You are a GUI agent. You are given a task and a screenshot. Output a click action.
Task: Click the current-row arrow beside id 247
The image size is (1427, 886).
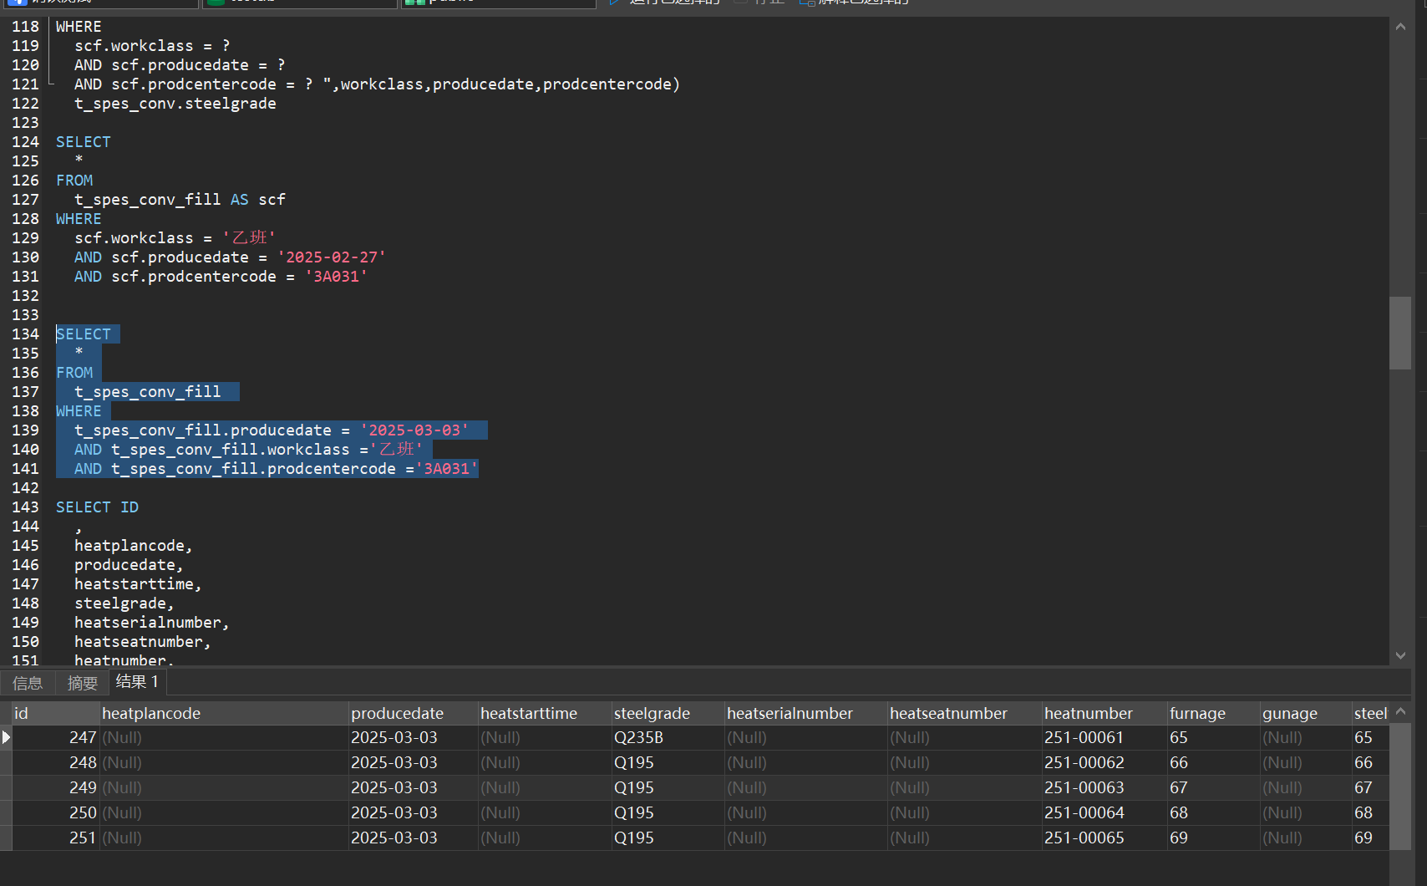(x=6, y=737)
